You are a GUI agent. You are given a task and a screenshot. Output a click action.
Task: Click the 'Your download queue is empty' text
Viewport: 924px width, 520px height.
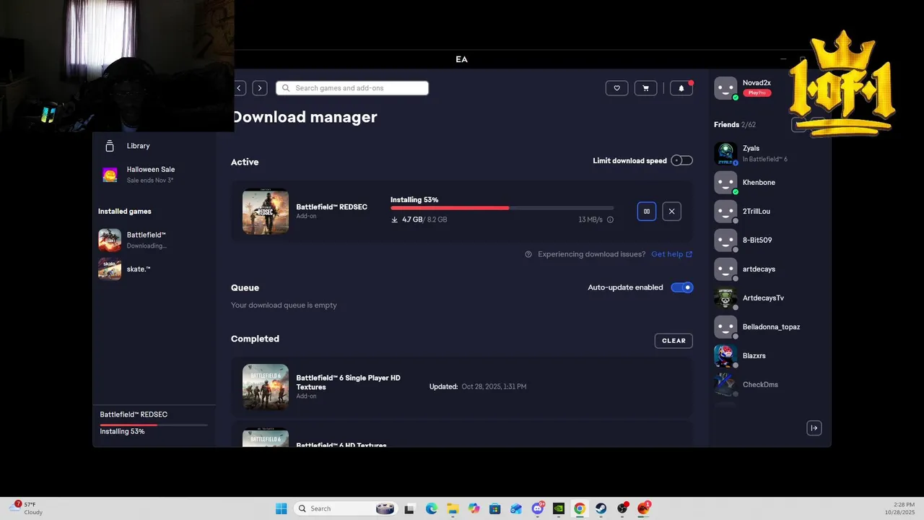point(284,305)
